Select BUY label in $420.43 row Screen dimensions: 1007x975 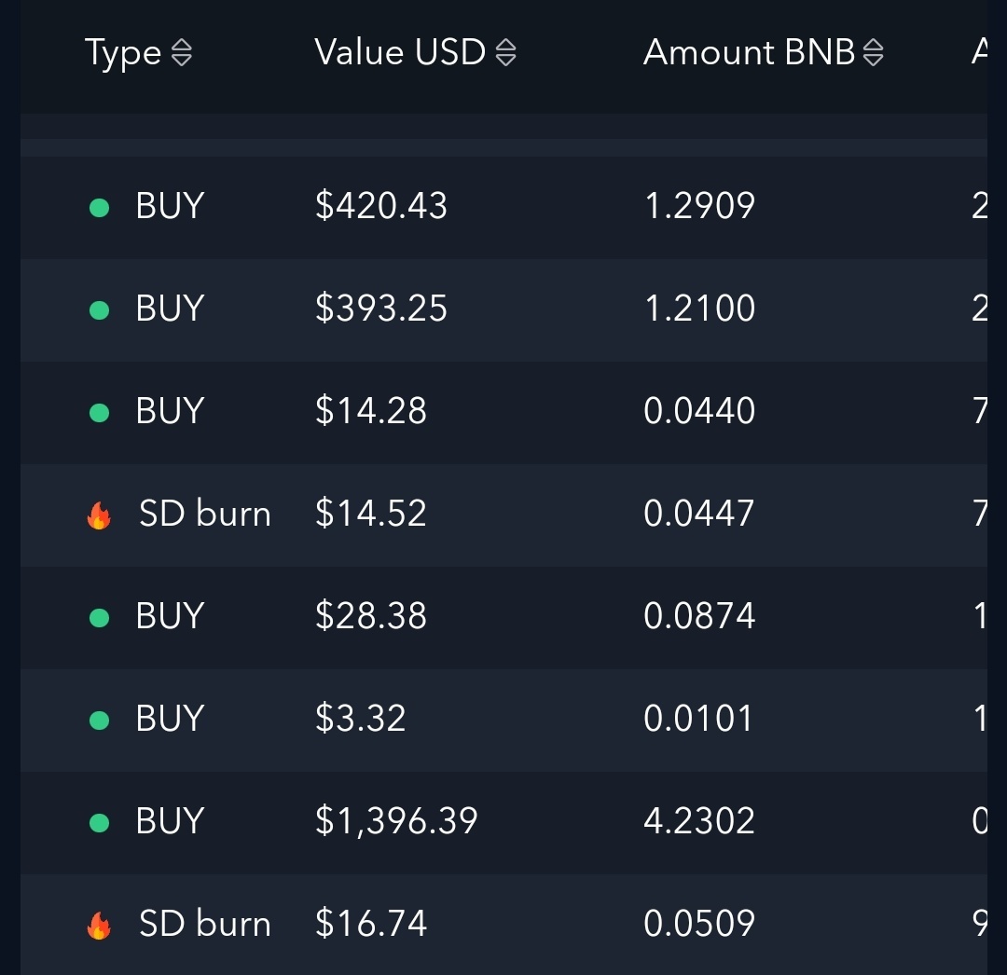(x=170, y=206)
